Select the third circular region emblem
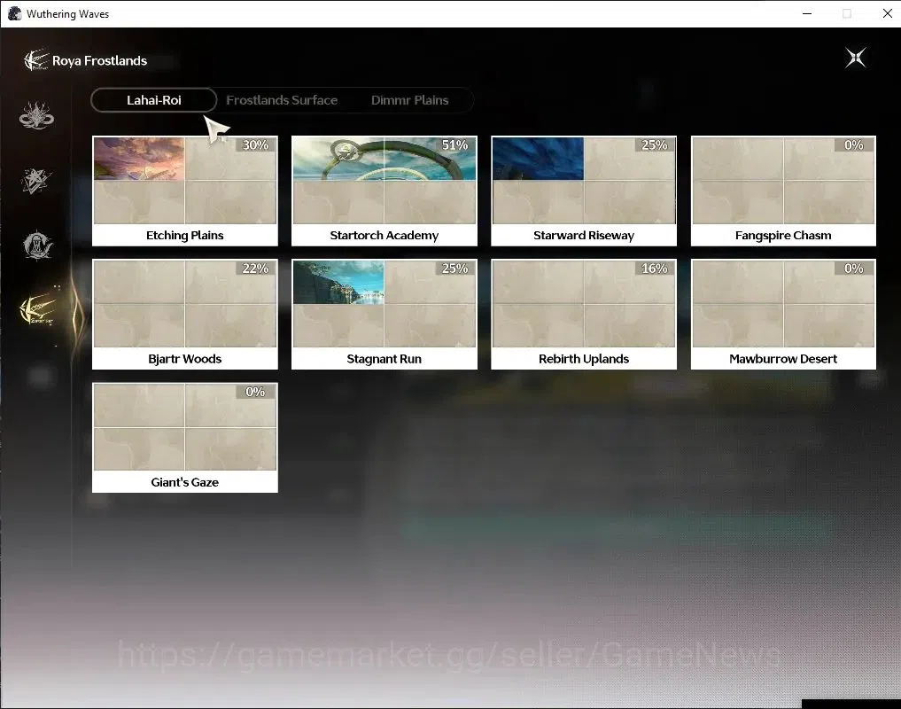 [37, 245]
